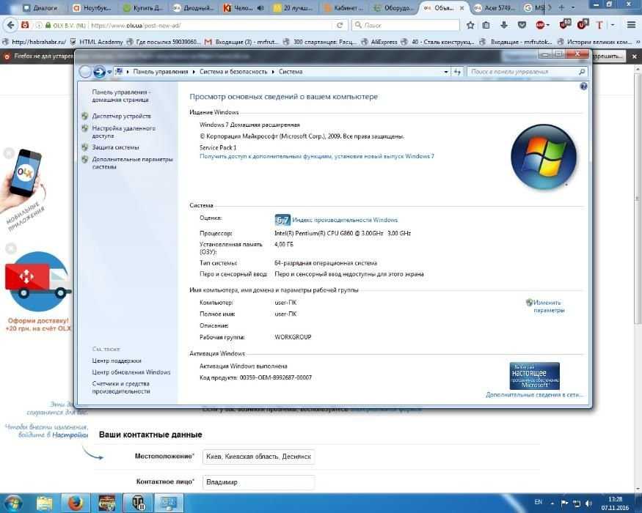642x513 pixels.
Task: Switch to Firefox in the taskbar
Action: click(x=76, y=503)
